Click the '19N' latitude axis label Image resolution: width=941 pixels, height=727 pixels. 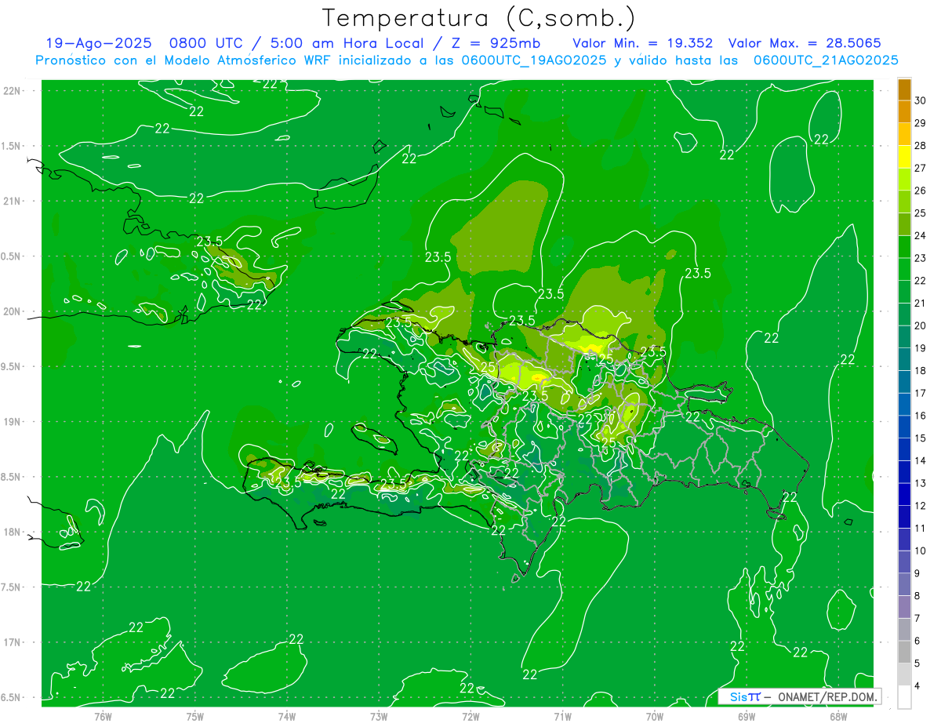coord(12,422)
